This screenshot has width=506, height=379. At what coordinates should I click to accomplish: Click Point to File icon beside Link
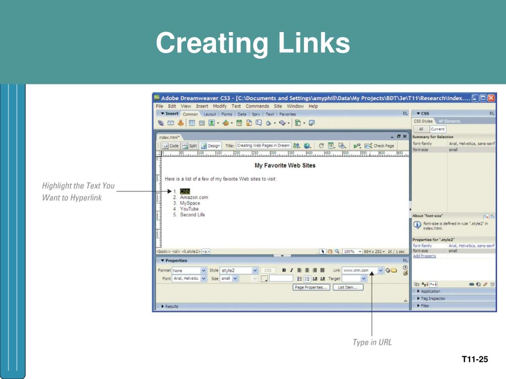coord(388,270)
